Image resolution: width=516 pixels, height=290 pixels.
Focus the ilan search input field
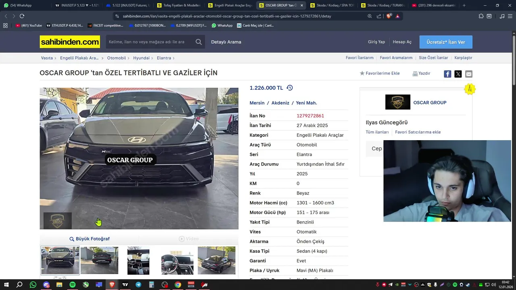click(151, 42)
